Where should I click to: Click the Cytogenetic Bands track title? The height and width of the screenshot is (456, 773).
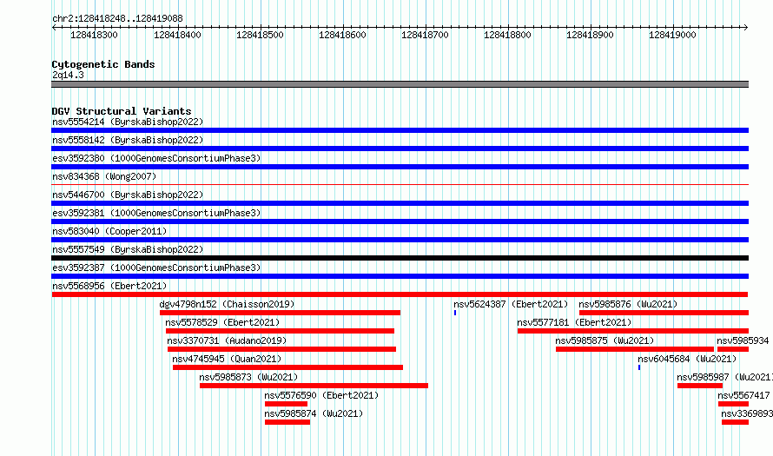tap(103, 64)
